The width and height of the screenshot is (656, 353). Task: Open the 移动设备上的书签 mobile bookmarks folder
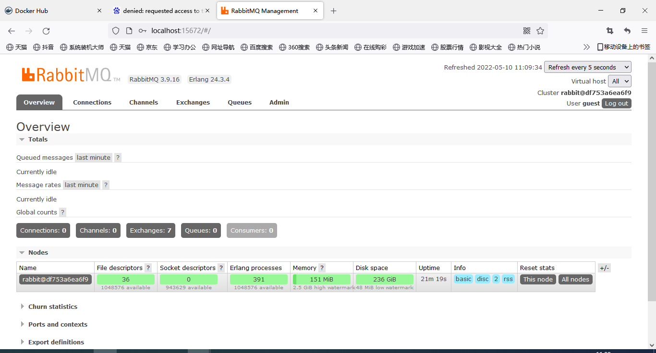624,47
